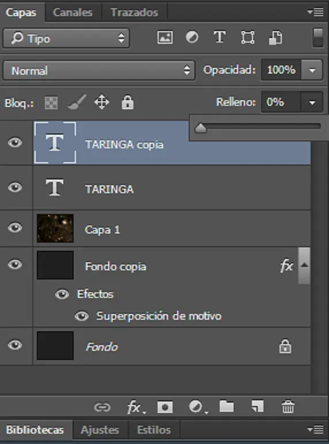329x444 pixels.
Task: Switch to the Canales tab
Action: pos(73,12)
